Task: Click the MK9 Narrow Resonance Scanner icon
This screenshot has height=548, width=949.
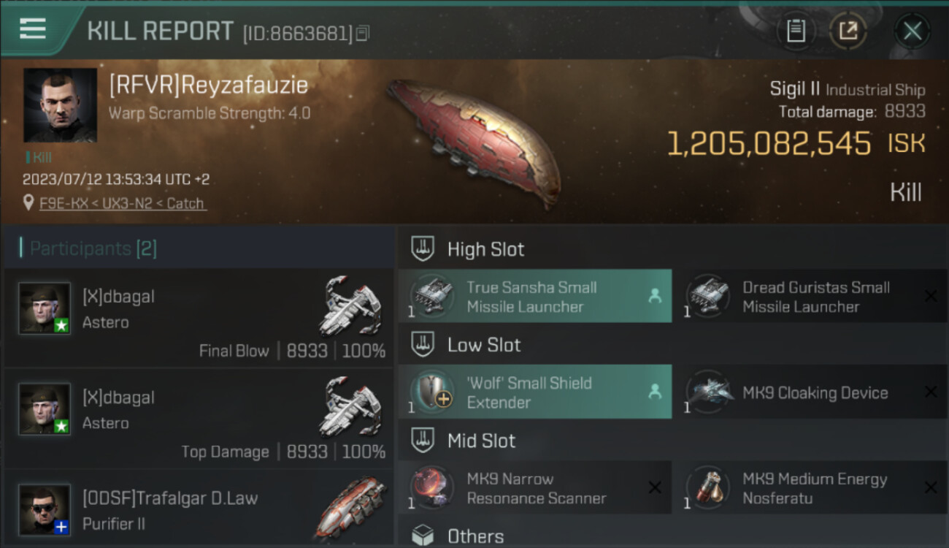Action: [431, 487]
